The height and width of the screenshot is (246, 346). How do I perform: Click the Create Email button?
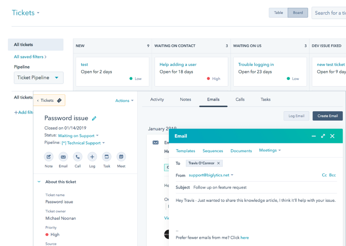(327, 116)
